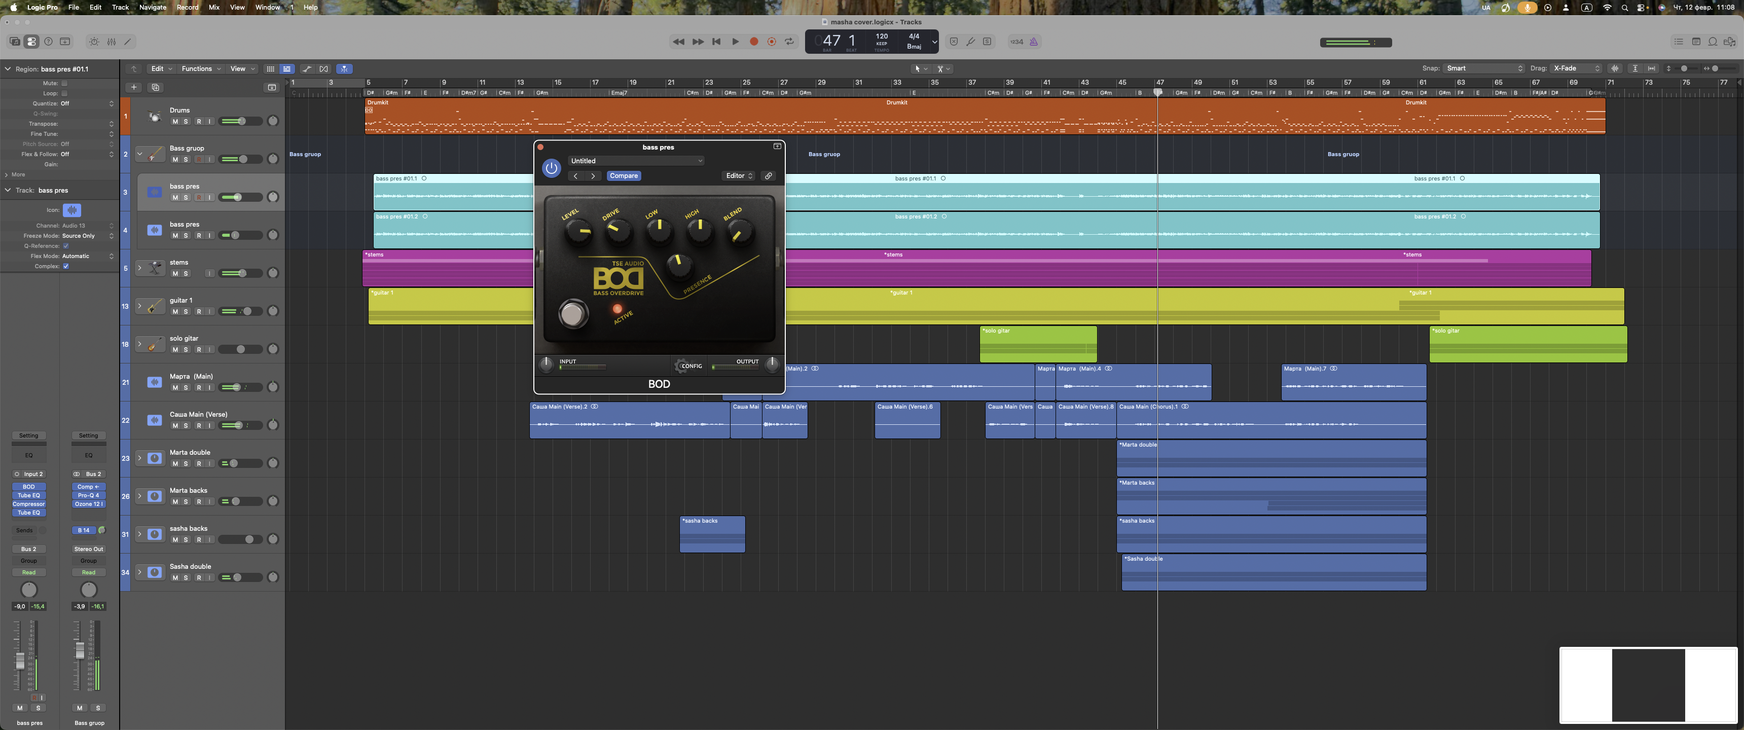Toggle the automation view button

pos(307,69)
